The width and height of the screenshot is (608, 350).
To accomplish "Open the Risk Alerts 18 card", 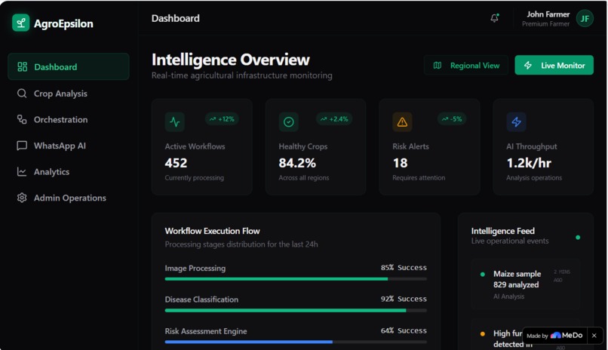I will 429,147.
